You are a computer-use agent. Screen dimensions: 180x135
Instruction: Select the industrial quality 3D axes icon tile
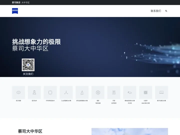[x=66, y=92]
